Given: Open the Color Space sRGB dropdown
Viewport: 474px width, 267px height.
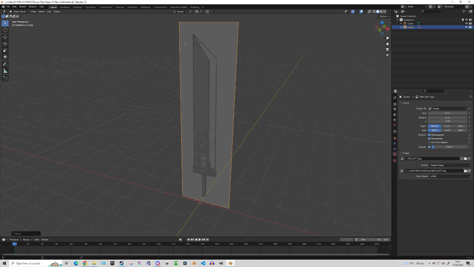Looking at the screenshot, I should click(x=450, y=176).
